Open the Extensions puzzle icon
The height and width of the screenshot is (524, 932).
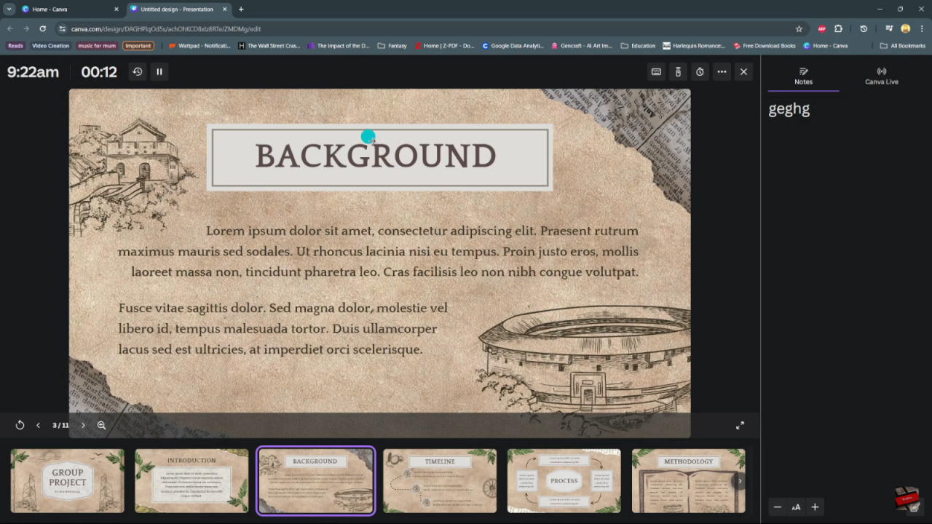(x=838, y=28)
